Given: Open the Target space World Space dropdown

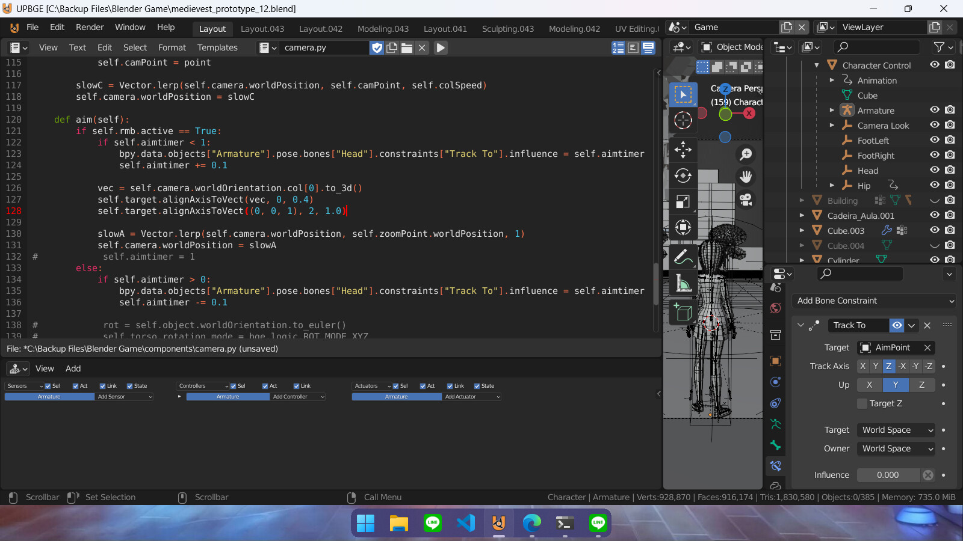Looking at the screenshot, I should tap(896, 430).
